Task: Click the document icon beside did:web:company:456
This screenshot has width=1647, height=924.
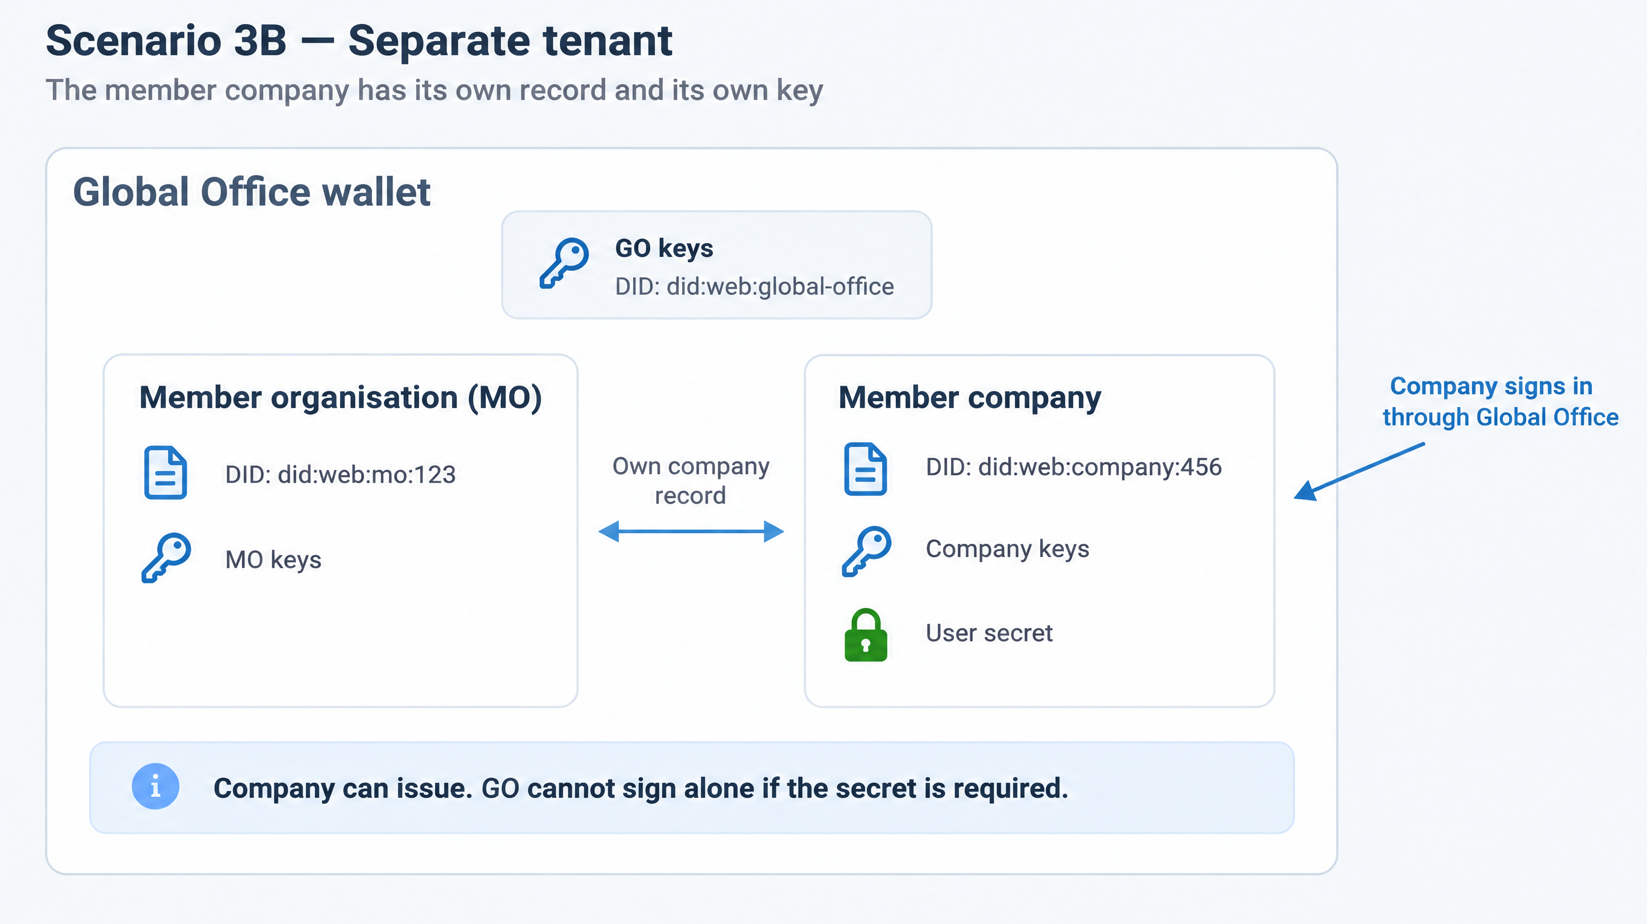Action: [866, 469]
